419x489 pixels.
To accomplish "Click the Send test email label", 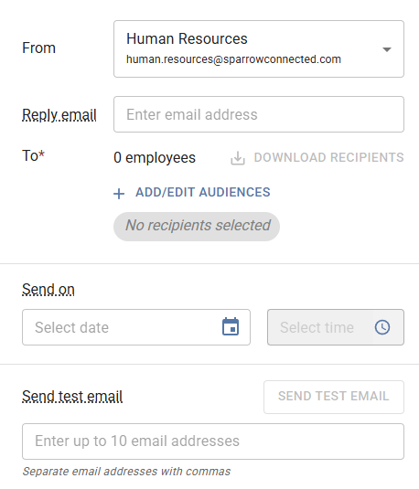I will coord(72,397).
